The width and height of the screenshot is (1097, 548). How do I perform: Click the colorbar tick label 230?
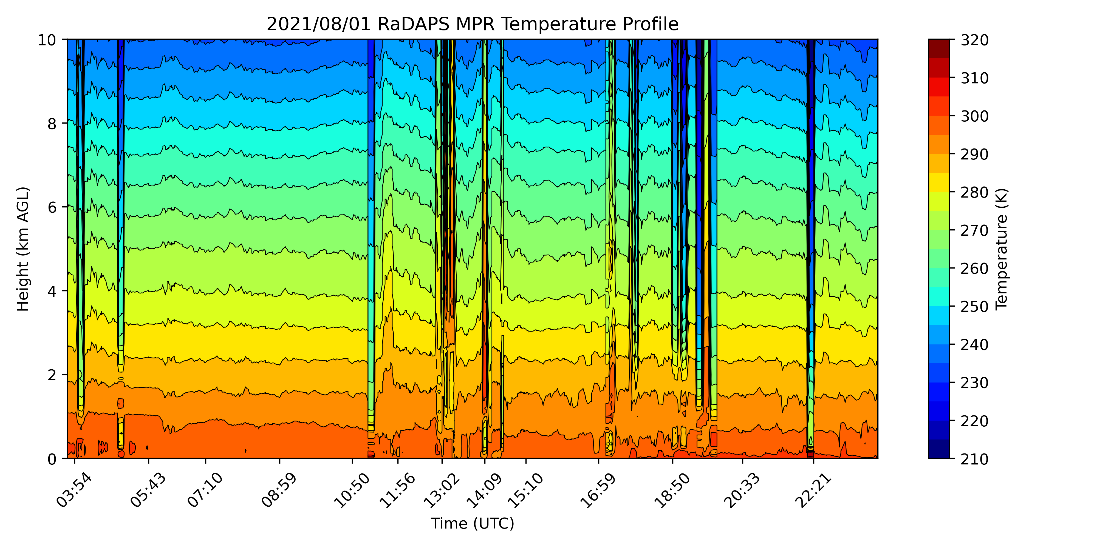click(x=974, y=383)
